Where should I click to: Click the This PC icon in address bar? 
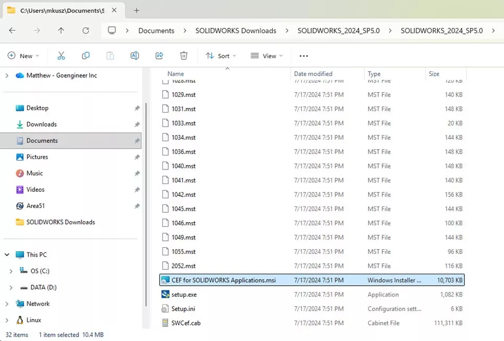click(x=111, y=31)
